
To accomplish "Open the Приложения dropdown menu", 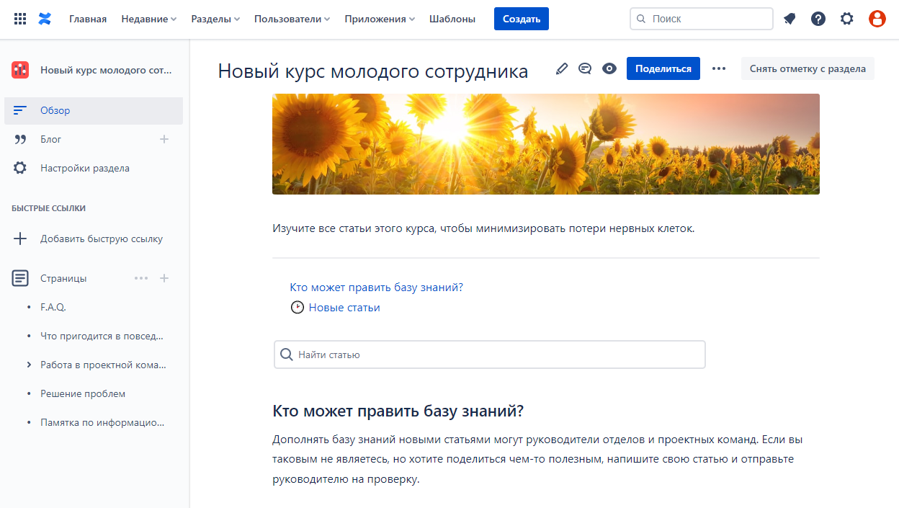I will [377, 19].
